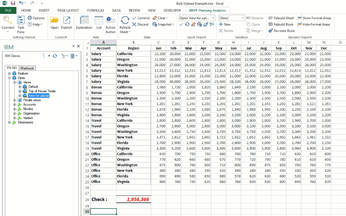
Task: Click the Refresh Sheet icon
Action: point(125,20)
